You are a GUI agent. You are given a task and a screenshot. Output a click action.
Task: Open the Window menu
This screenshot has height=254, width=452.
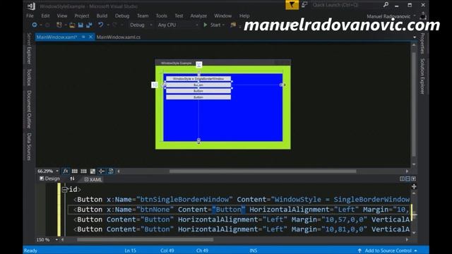click(222, 16)
